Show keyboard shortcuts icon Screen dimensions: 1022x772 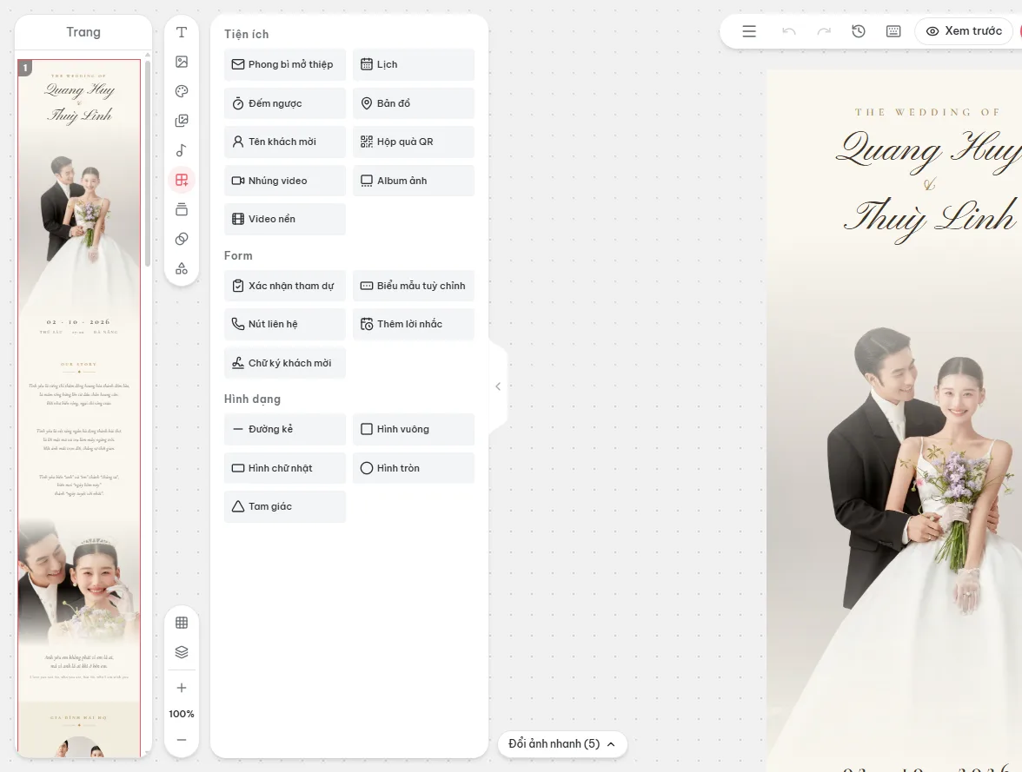pos(893,31)
